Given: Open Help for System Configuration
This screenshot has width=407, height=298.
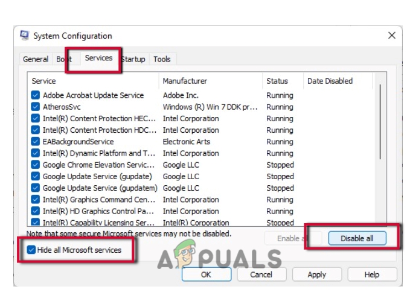Looking at the screenshot, I should click(372, 274).
